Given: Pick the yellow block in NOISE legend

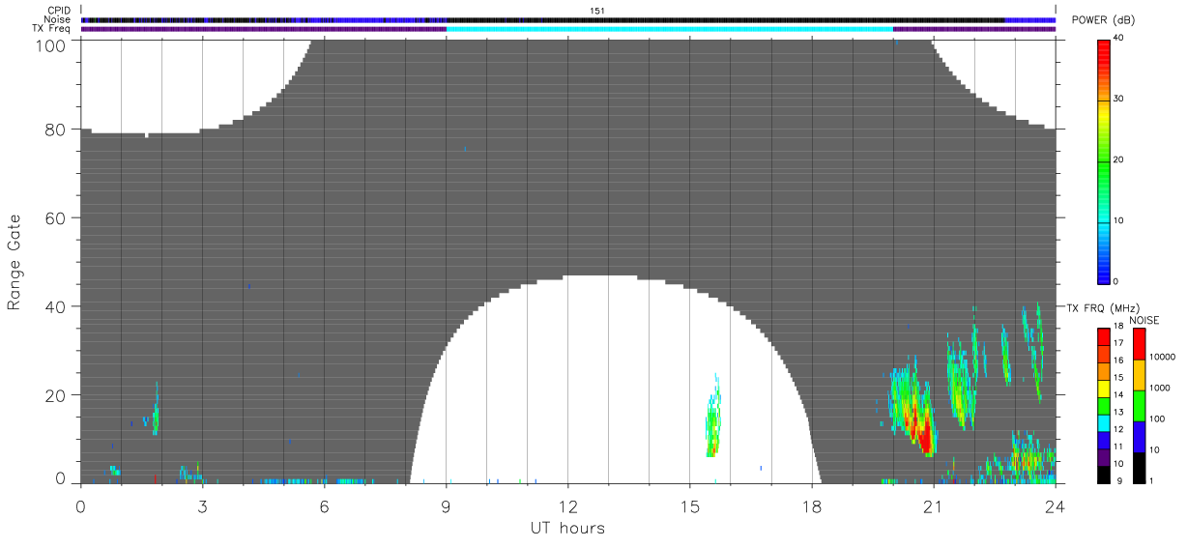Looking at the screenshot, I should [1138, 375].
